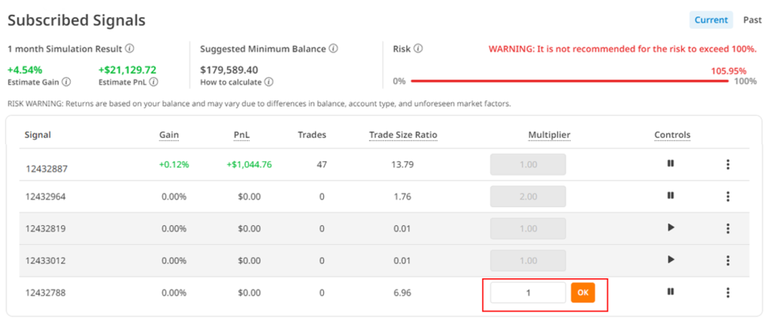Viewport: 770px width, 322px height.
Task: Switch to the Past tab
Action: pos(752,20)
